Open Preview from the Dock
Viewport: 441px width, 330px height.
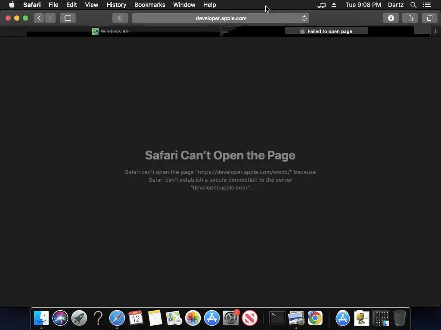[x=296, y=318]
